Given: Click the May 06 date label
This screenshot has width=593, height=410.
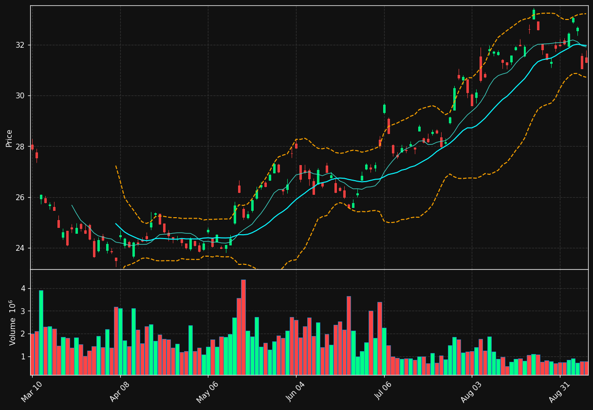Looking at the screenshot, I should [207, 391].
